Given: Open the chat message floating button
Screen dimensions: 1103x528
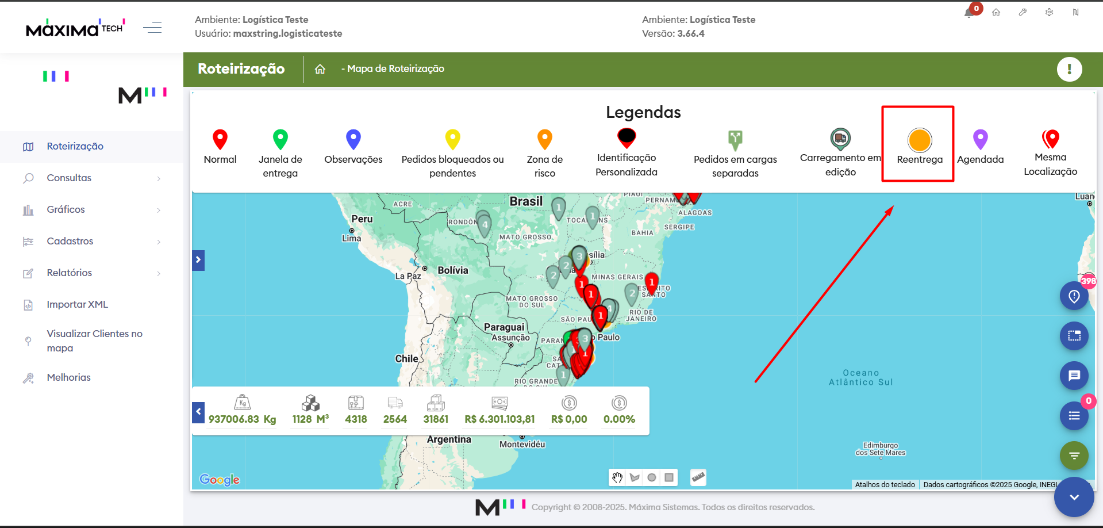Looking at the screenshot, I should (1074, 376).
